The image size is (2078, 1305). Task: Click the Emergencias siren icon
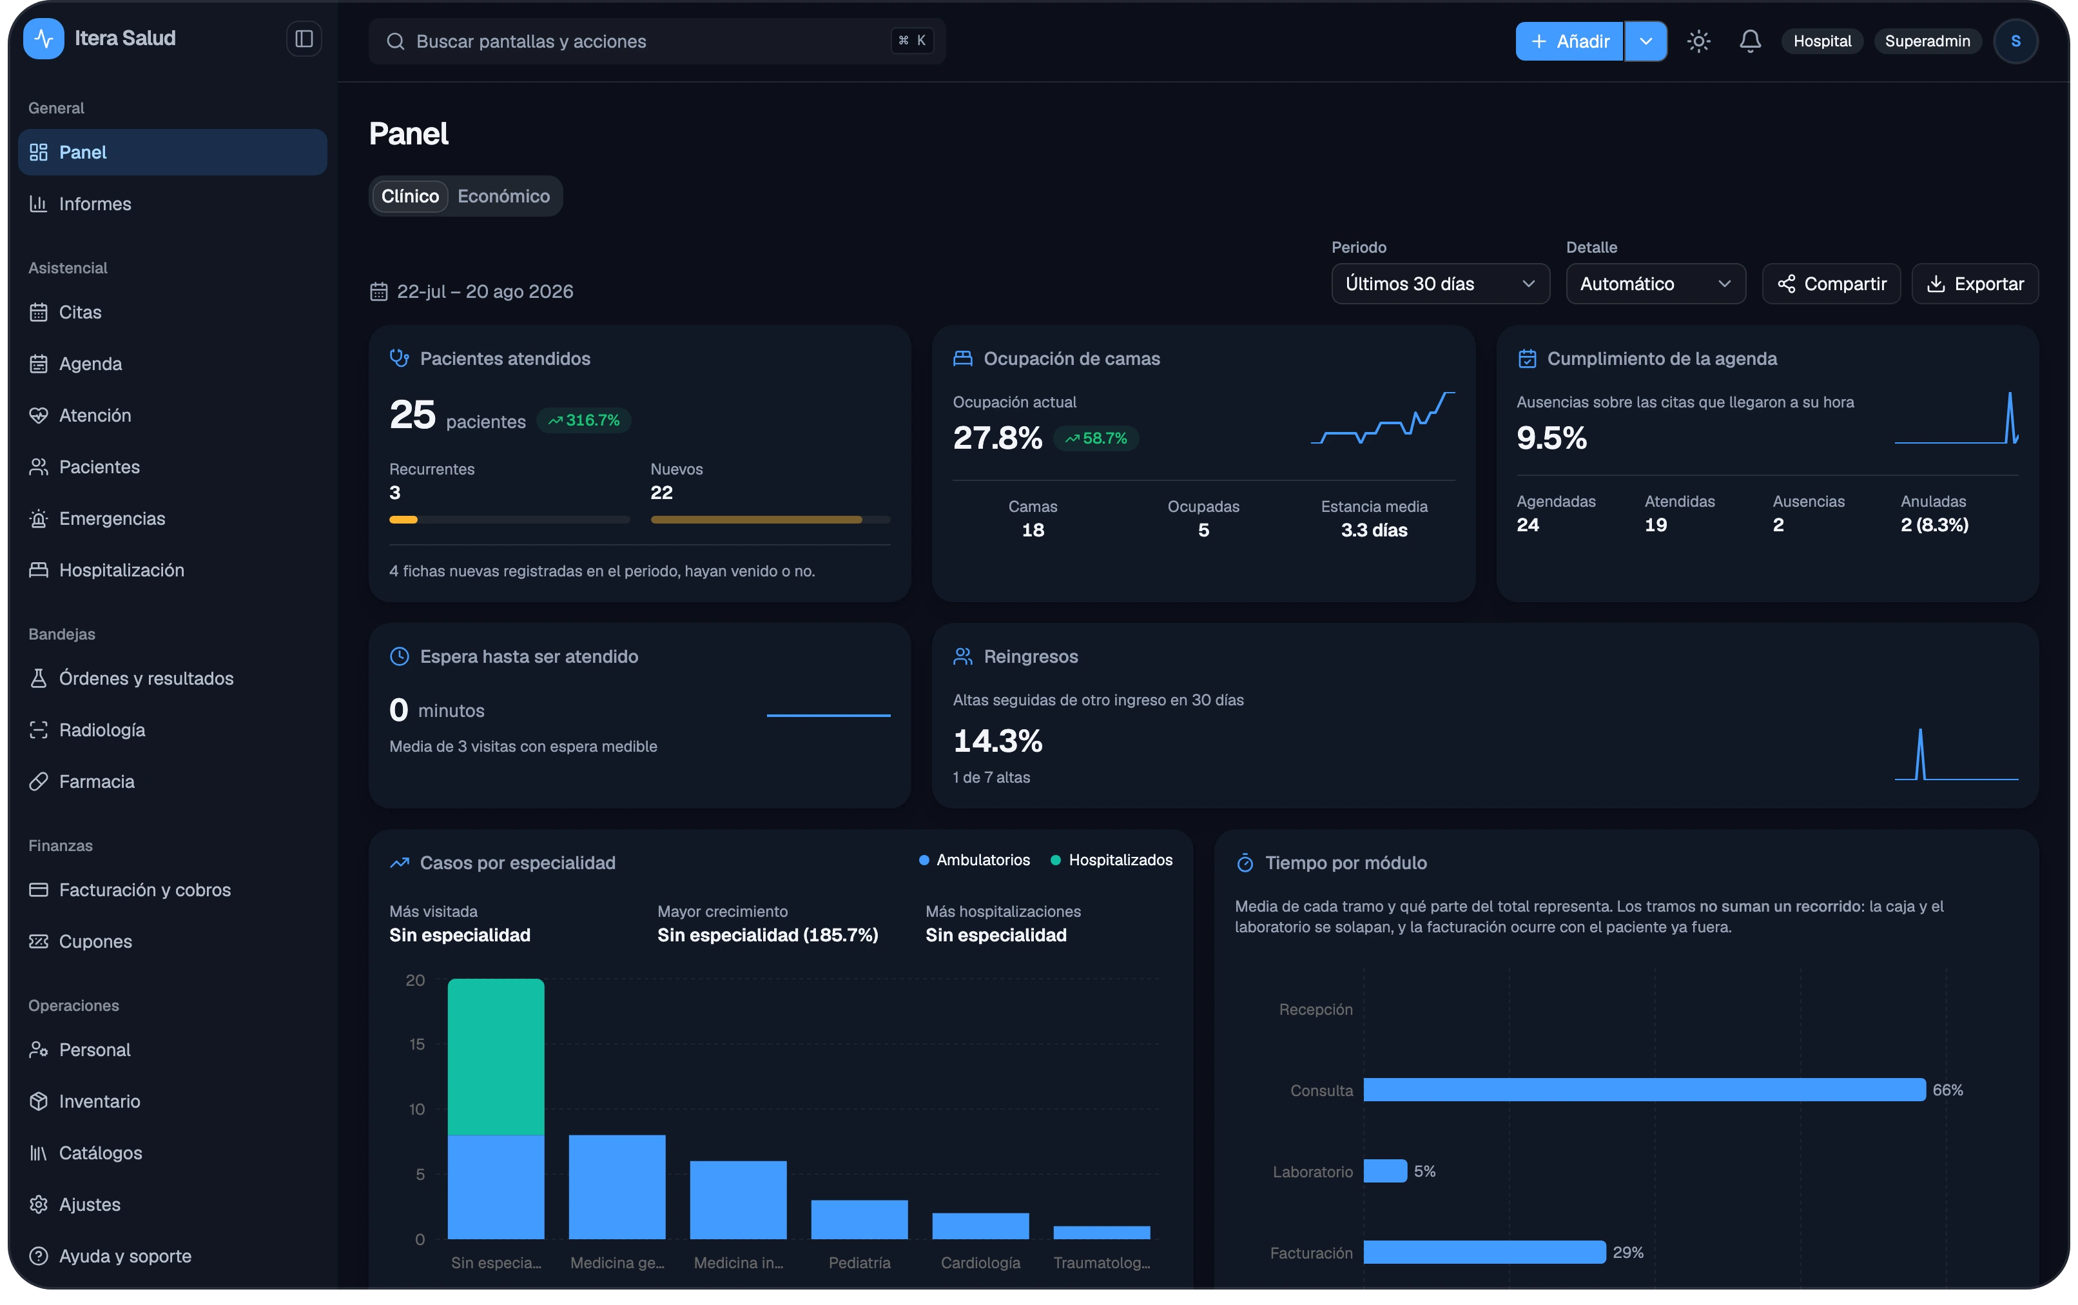pos(38,519)
